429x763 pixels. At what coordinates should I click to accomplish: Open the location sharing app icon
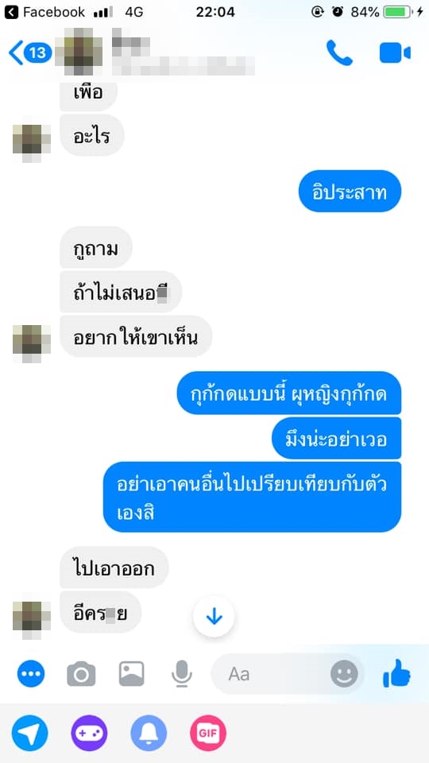click(29, 734)
